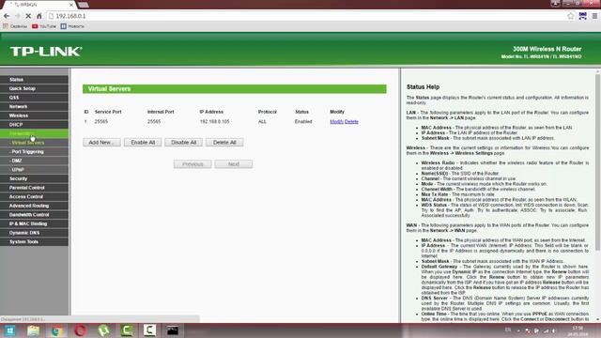Bookmark this page with the star icon
This screenshot has width=601, height=338.
tap(571, 16)
